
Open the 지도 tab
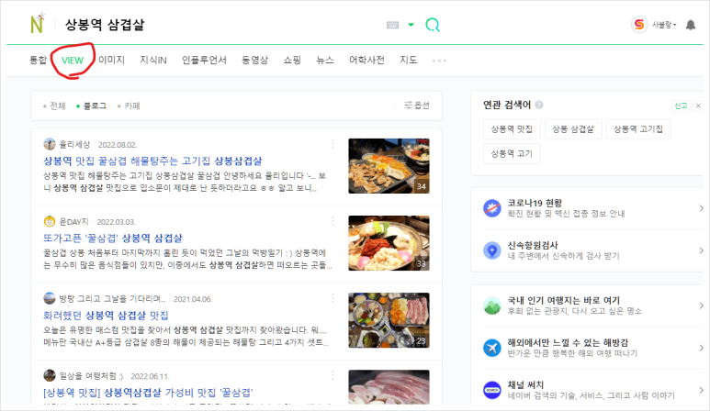409,61
